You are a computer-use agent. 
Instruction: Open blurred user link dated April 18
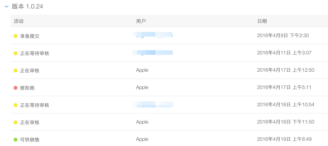(153, 104)
